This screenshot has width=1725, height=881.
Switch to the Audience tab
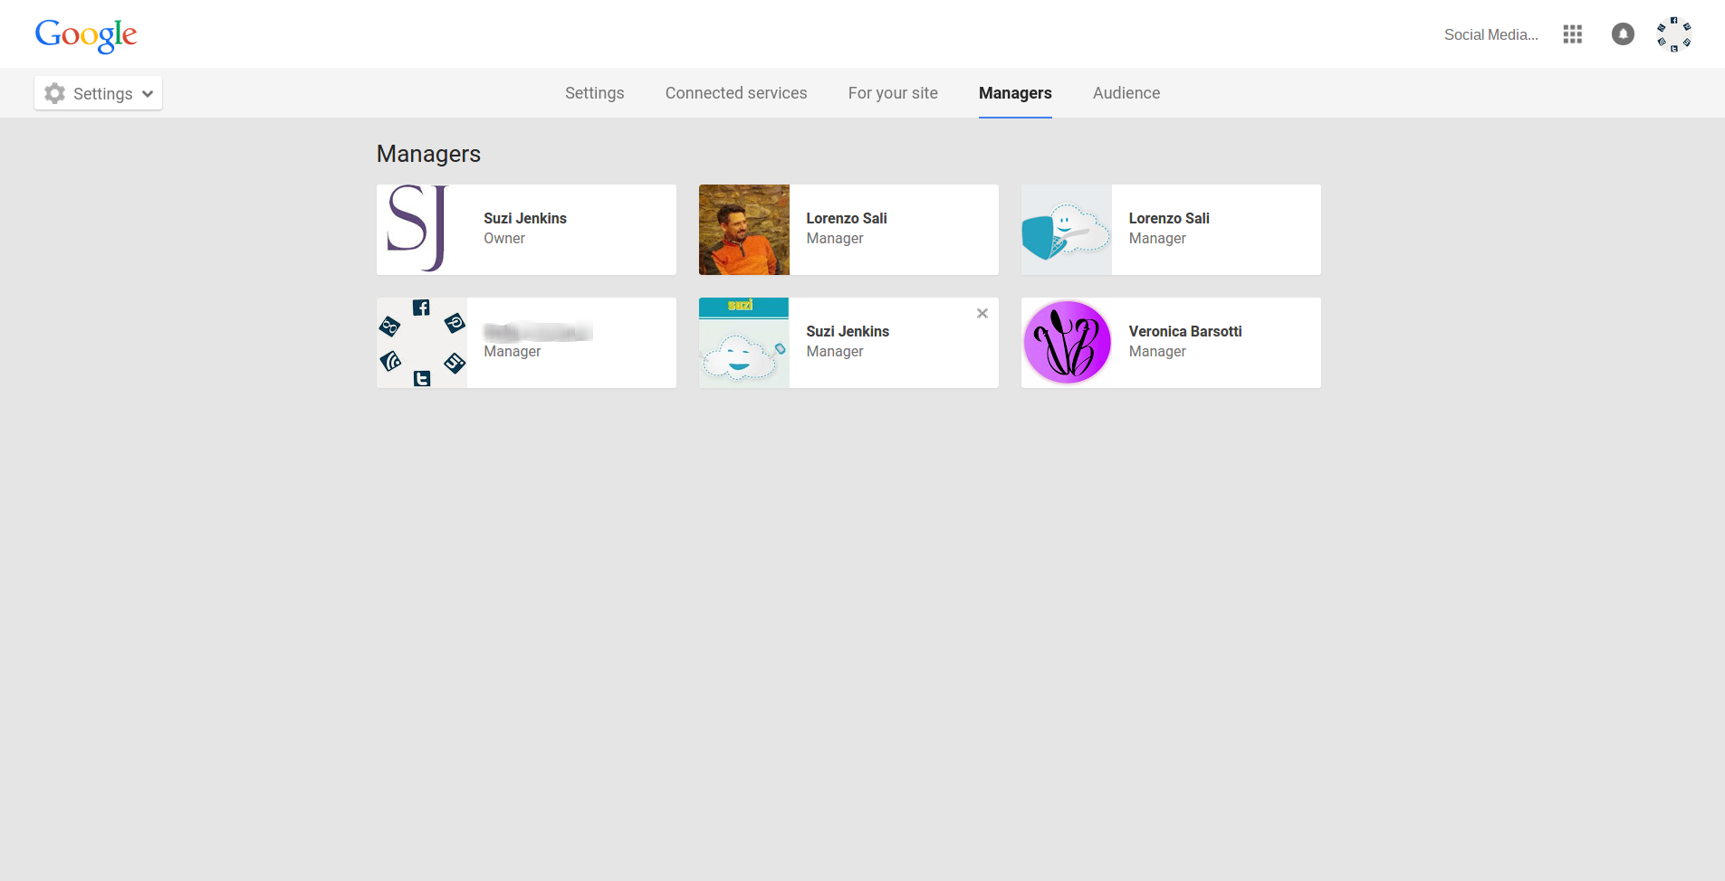pos(1126,93)
